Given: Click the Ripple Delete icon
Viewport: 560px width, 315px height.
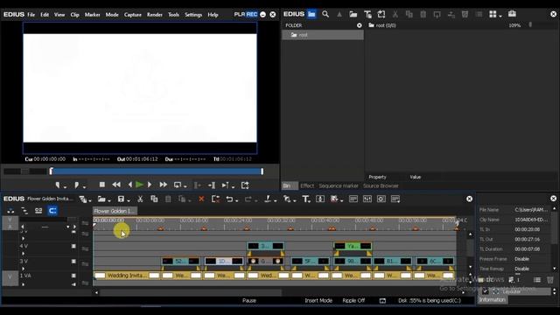Looking at the screenshot, I should [215, 199].
